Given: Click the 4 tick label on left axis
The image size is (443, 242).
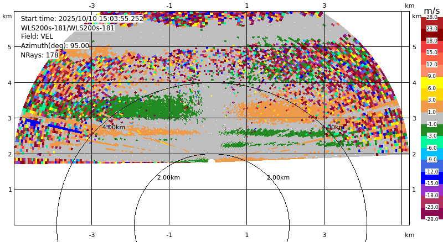Looking at the screenshot, I should click(10, 83).
